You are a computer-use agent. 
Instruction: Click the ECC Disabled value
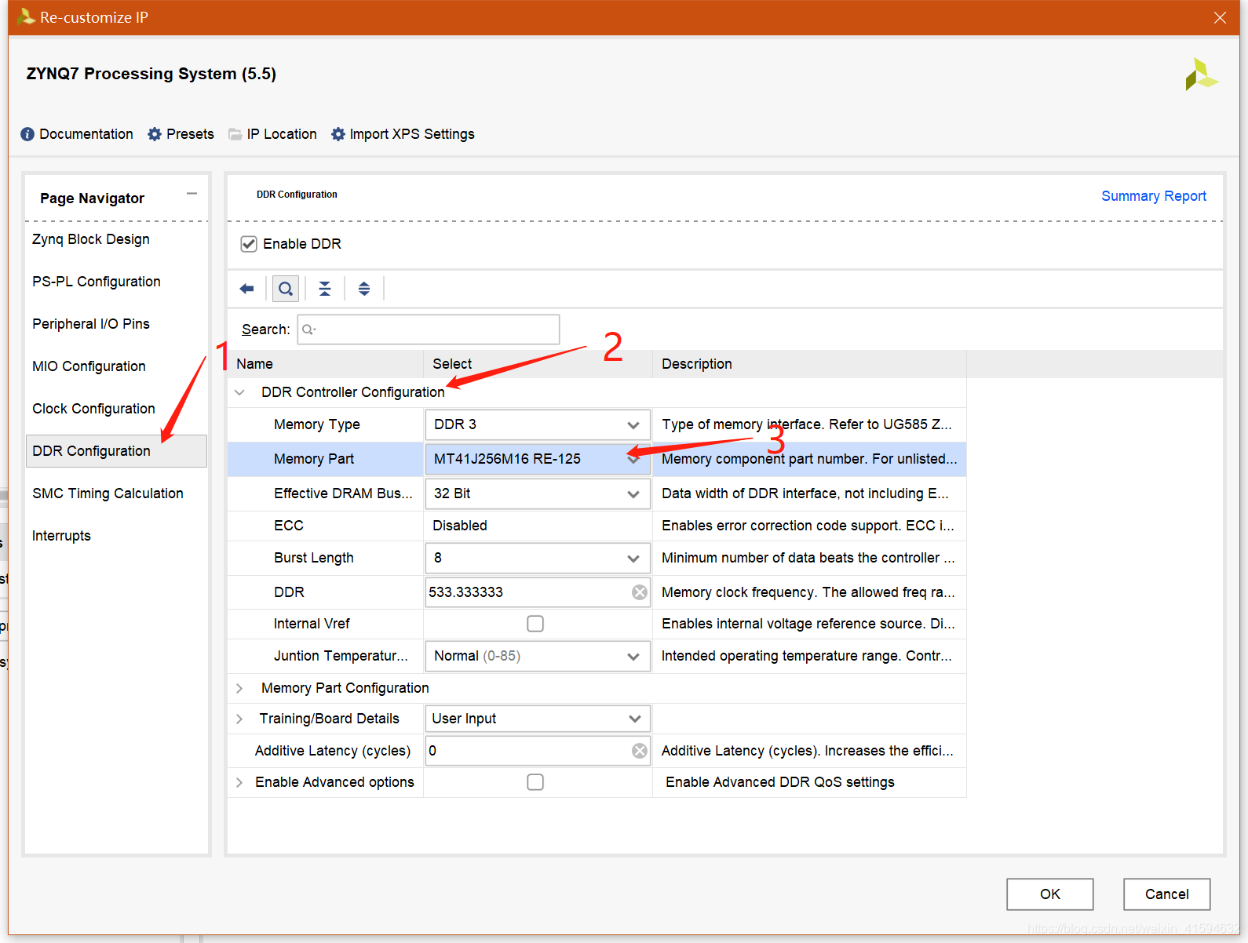460,526
